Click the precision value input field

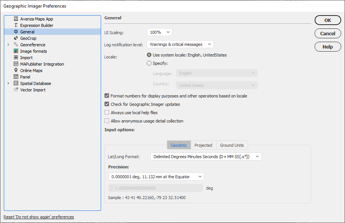[x=158, y=188]
